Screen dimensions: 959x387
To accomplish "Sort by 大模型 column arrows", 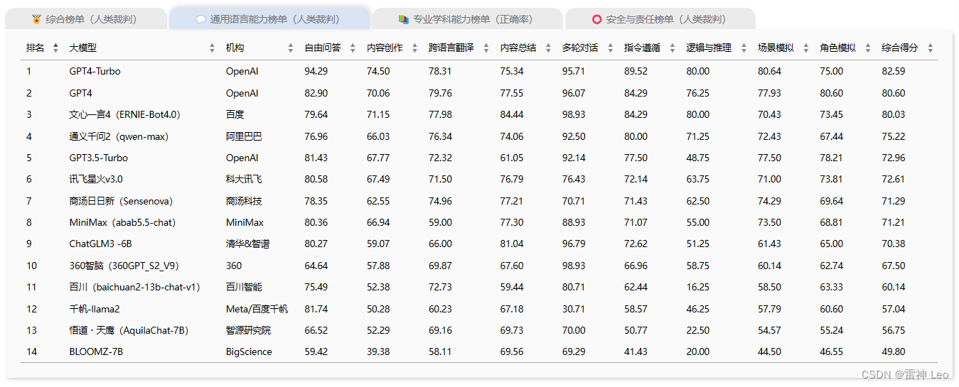I will [212, 48].
